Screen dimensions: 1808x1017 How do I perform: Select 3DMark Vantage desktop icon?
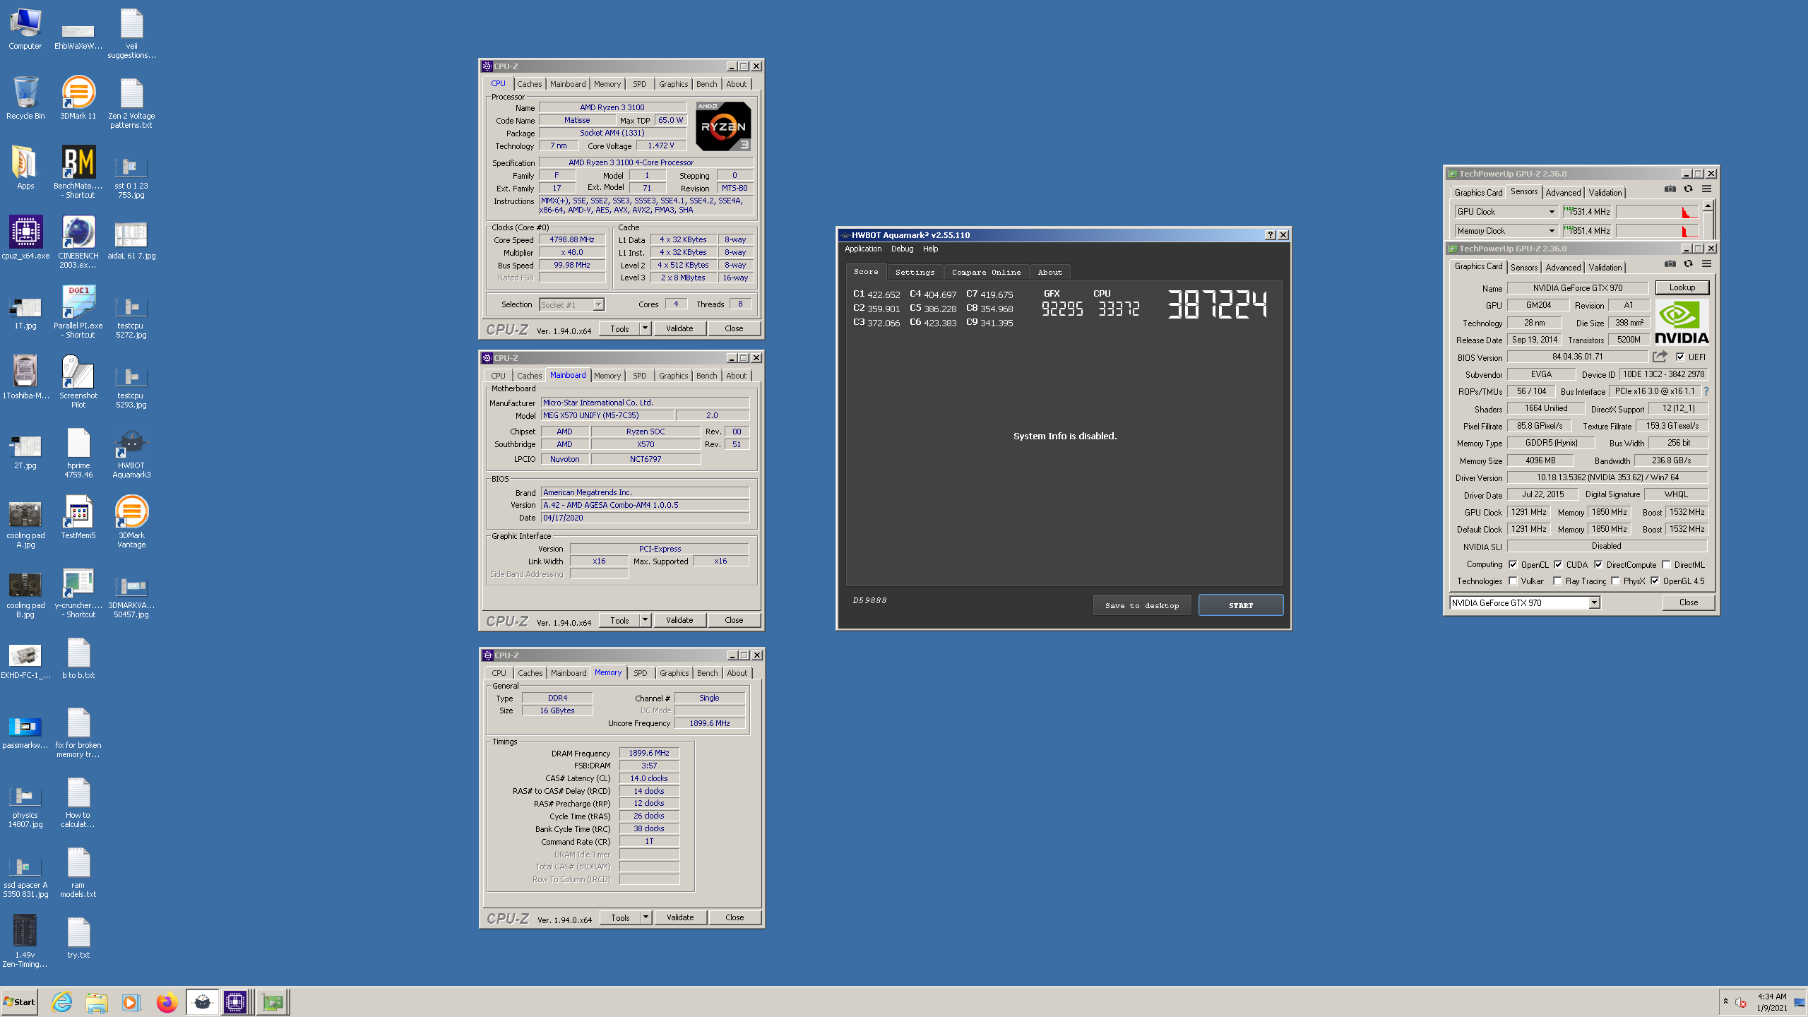click(x=131, y=522)
